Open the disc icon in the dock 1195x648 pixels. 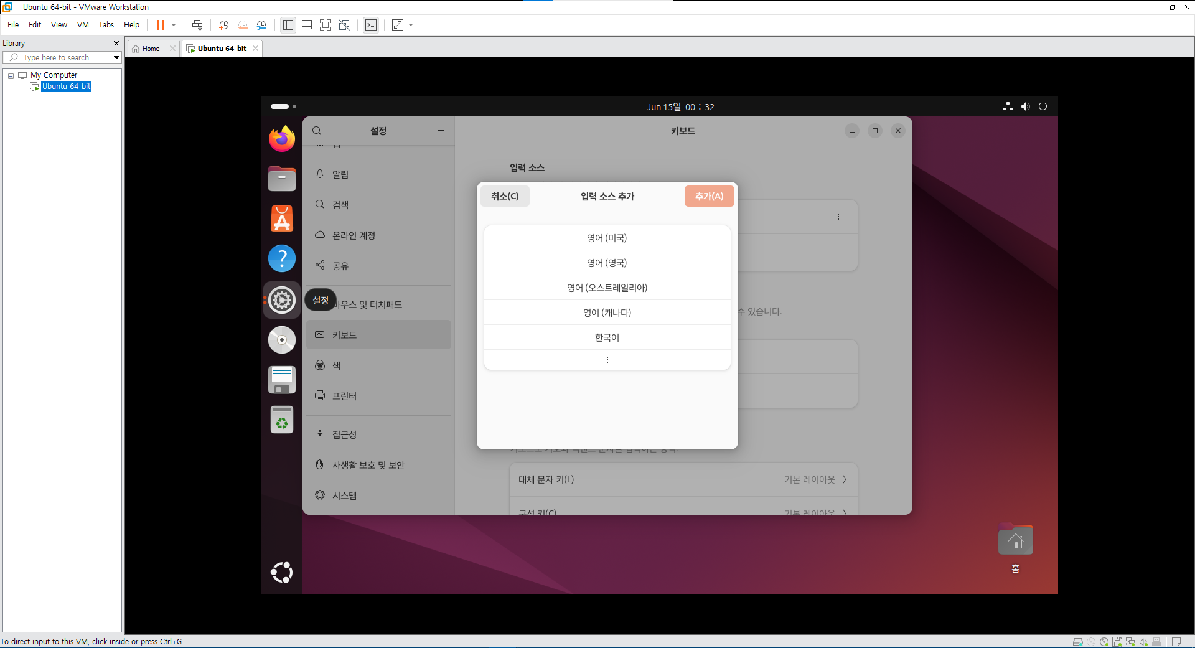tap(282, 340)
